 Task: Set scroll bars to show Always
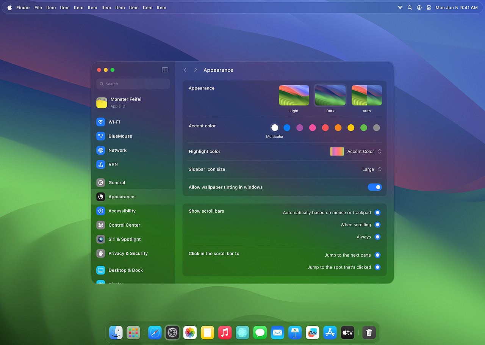[x=377, y=237]
